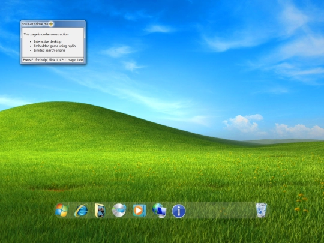Open the pictures folder dock icon
The width and height of the screenshot is (324, 243).
tap(100, 211)
